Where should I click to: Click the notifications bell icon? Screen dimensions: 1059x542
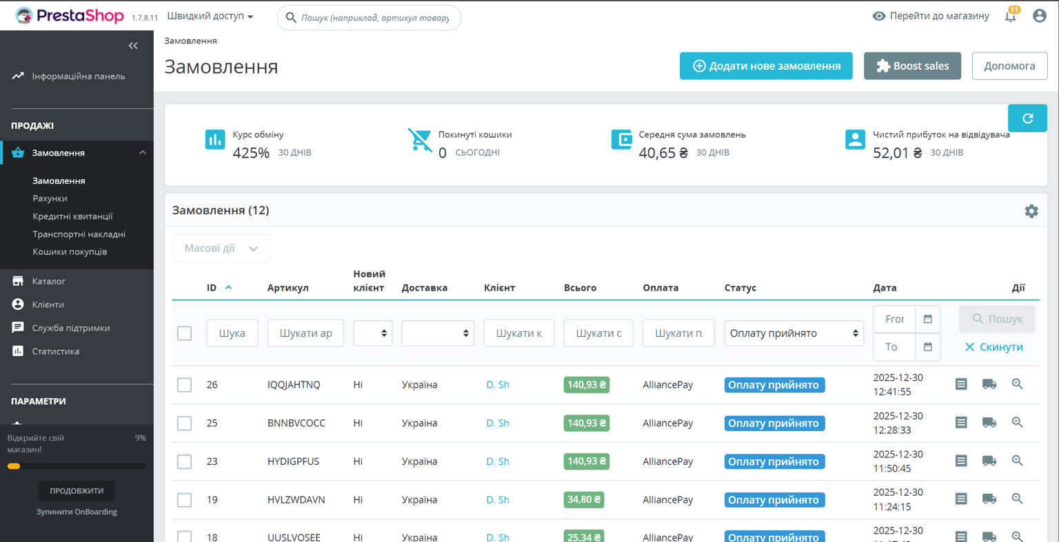1010,17
